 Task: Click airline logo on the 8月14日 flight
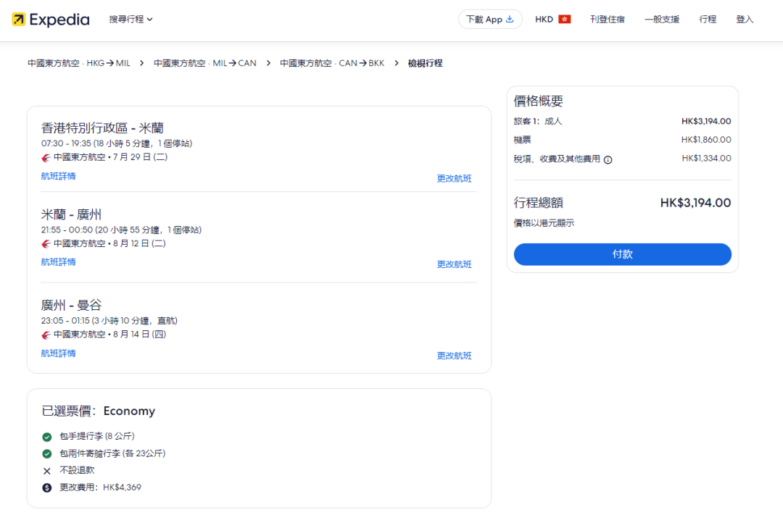[46, 335]
